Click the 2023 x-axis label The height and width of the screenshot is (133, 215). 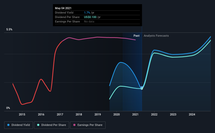(173, 114)
